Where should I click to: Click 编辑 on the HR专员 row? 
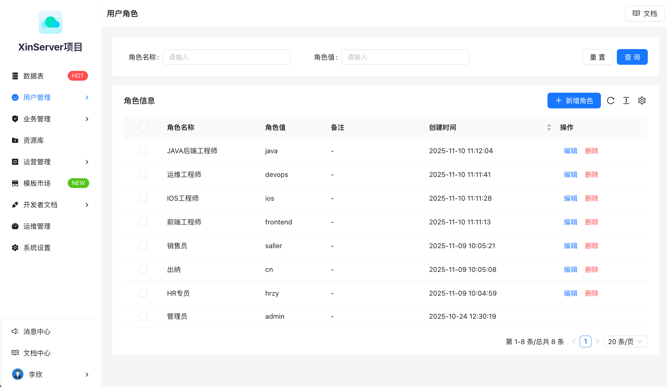coord(570,293)
